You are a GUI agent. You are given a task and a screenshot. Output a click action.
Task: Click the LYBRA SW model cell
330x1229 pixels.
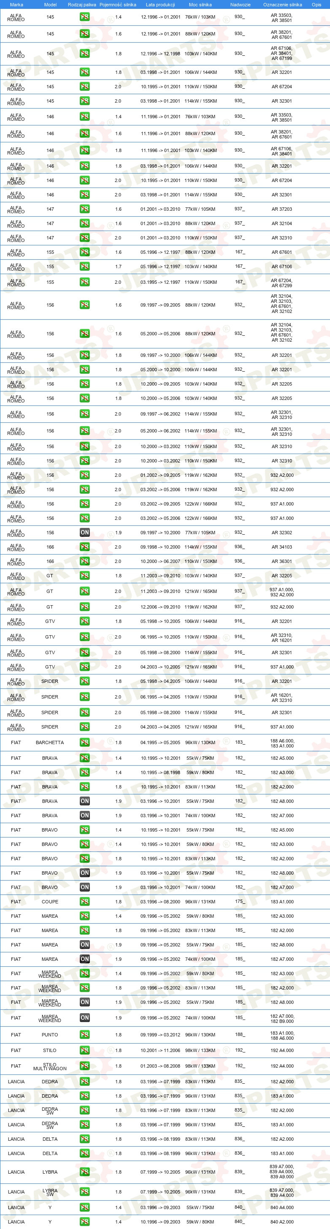50,1192
